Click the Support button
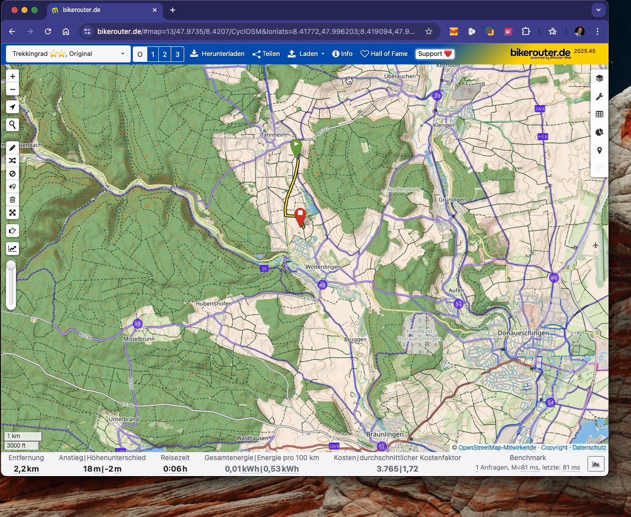Viewport: 631px width, 517px height. 434,54
